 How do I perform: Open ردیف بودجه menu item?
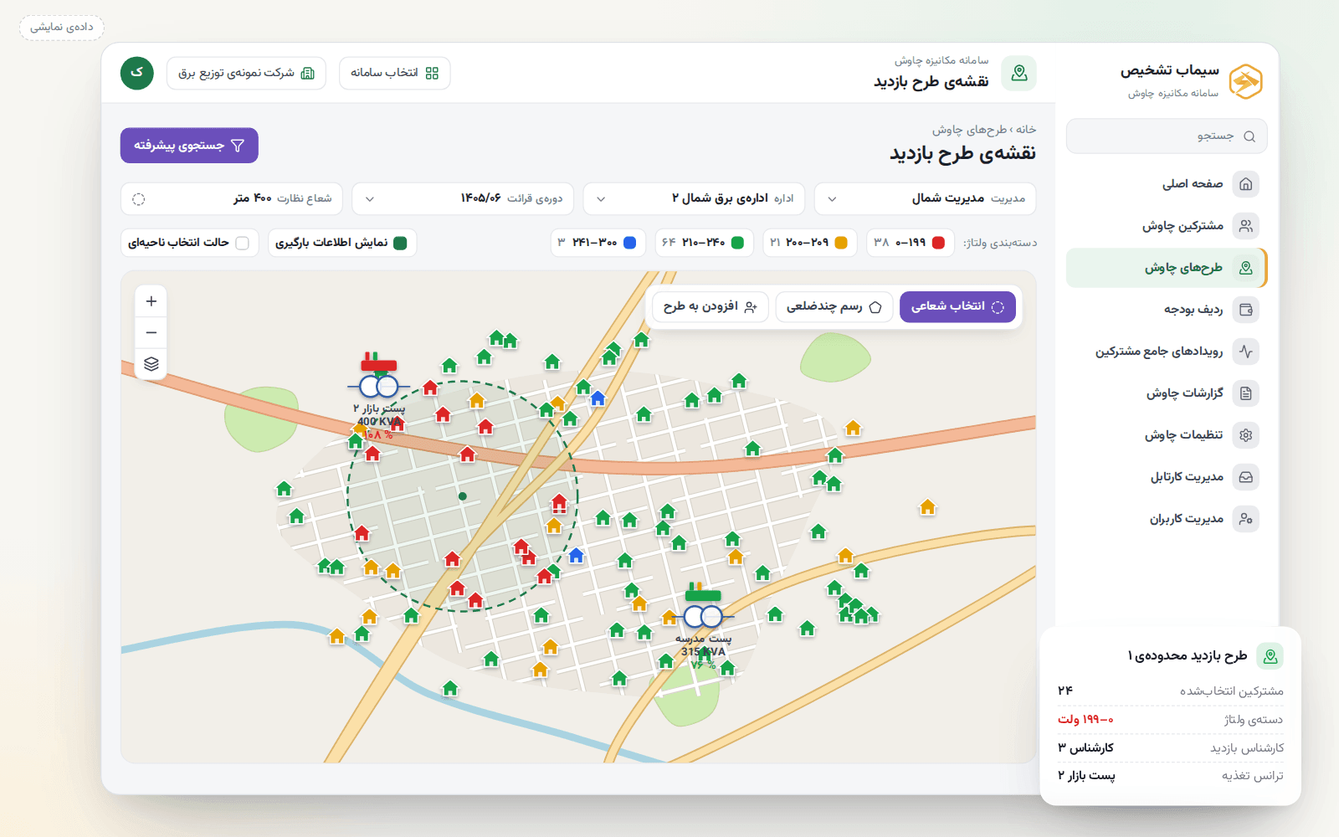tap(1167, 310)
